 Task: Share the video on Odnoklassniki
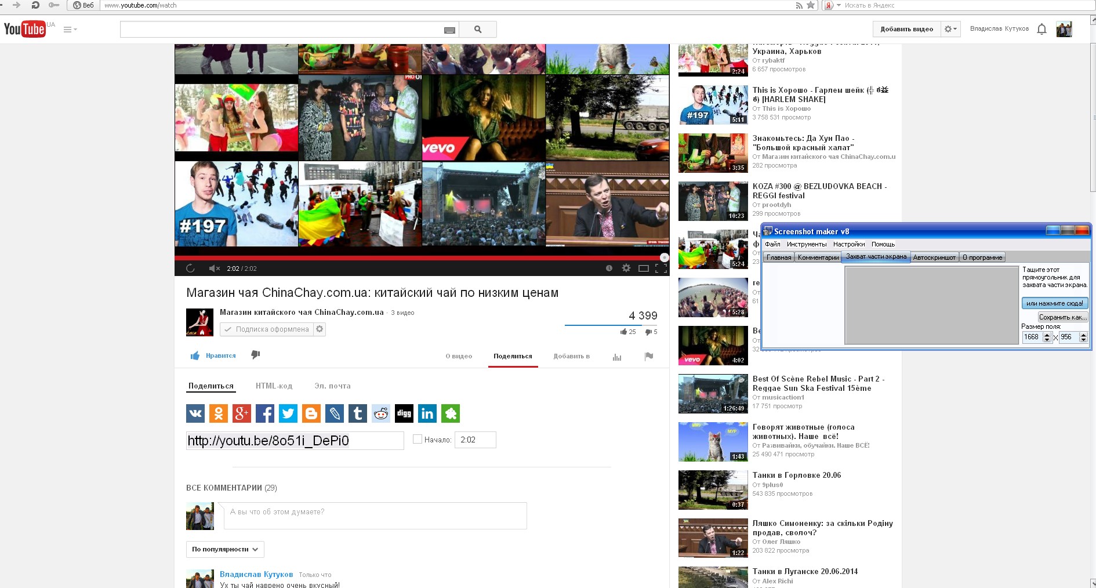tap(219, 413)
